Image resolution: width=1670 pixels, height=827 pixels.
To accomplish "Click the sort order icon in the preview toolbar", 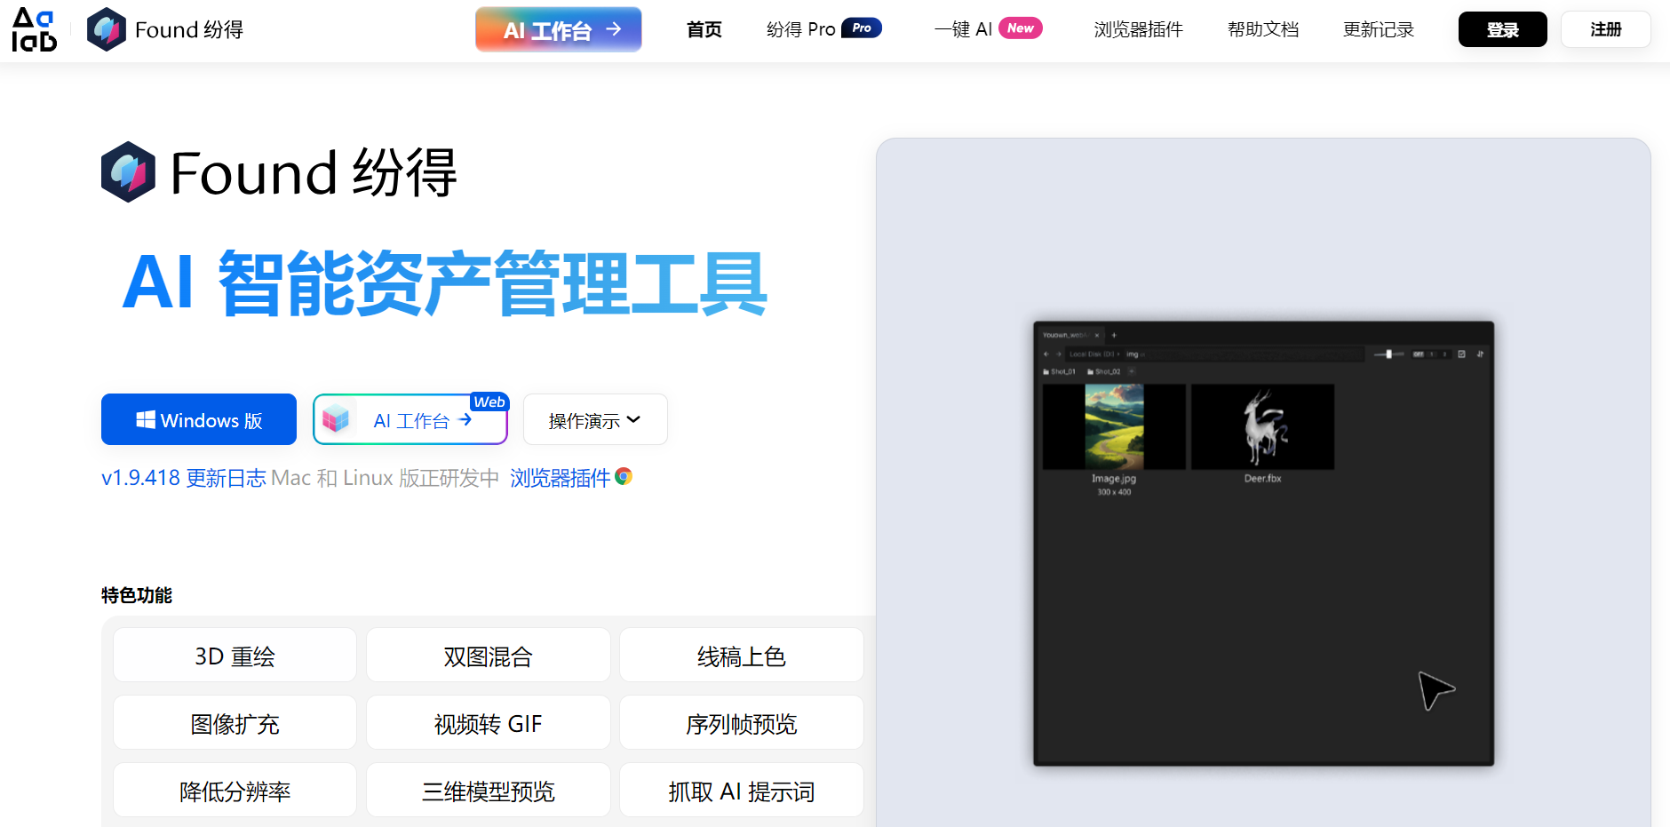I will click(1482, 354).
